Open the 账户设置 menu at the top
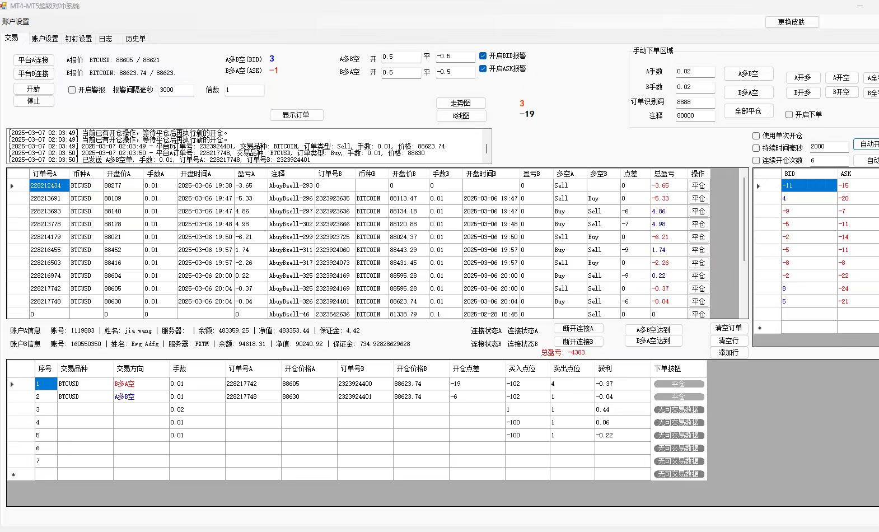This screenshot has height=532, width=879. pyautogui.click(x=16, y=22)
